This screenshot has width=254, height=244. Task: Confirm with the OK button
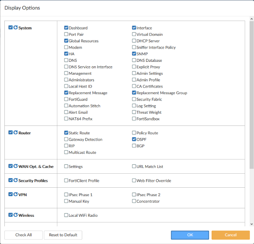pyautogui.click(x=190, y=235)
